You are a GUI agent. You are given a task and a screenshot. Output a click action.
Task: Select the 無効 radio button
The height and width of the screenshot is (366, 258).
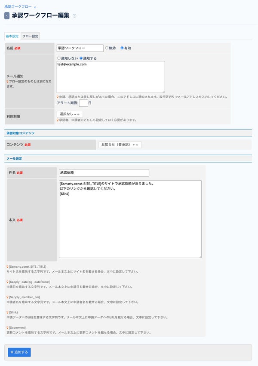pos(107,48)
